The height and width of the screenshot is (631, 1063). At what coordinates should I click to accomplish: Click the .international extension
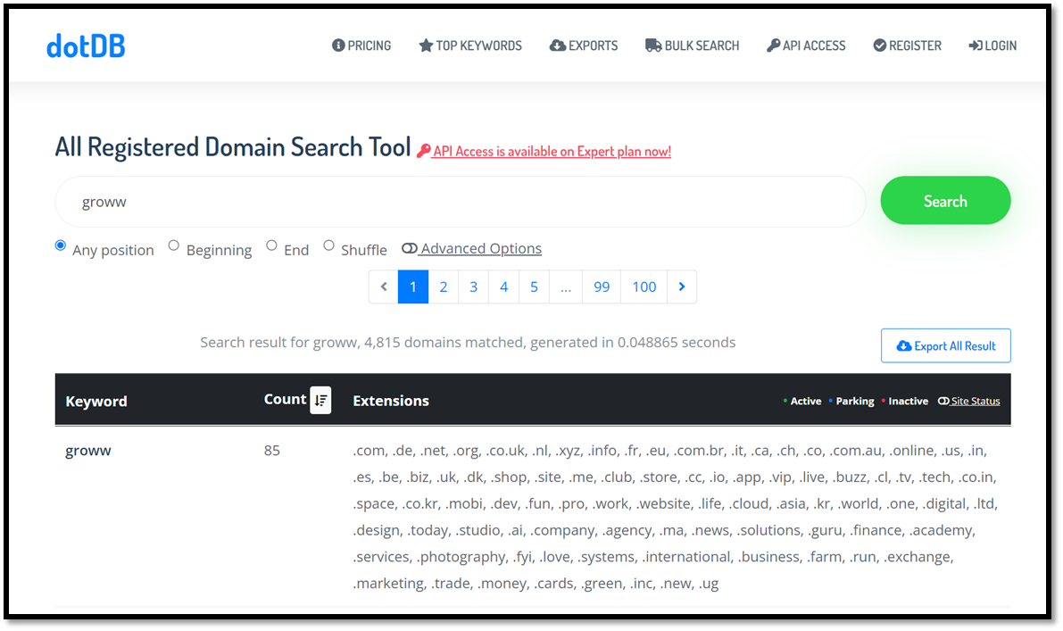[686, 557]
